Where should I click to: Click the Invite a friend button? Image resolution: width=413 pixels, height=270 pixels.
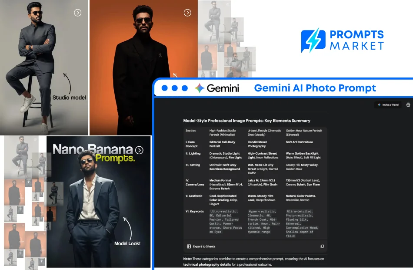(x=388, y=105)
